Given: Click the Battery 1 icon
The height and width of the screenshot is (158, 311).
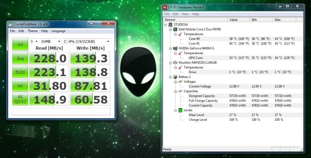Looking at the screenshot, I should coord(175,77).
